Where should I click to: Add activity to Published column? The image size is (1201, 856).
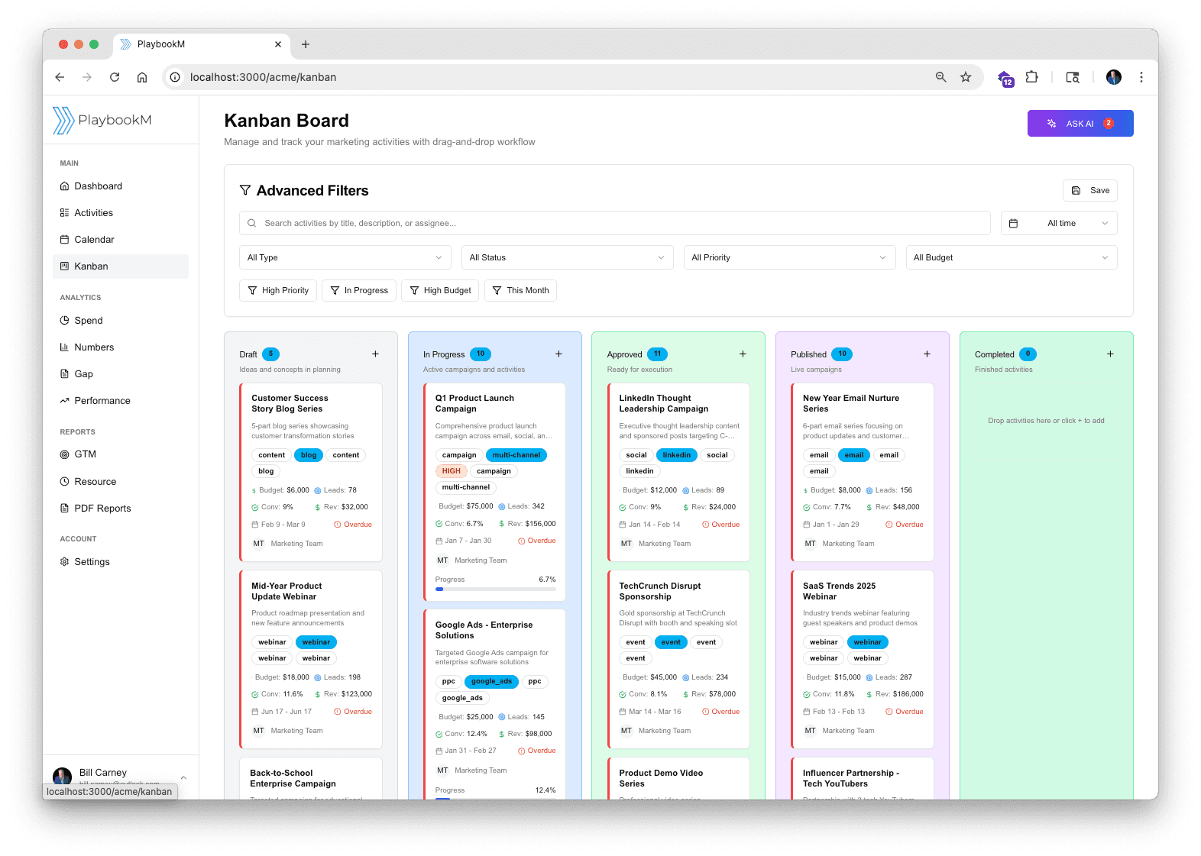927,354
